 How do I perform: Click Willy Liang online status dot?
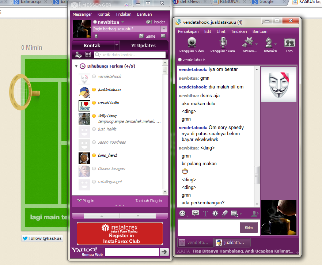(x=94, y=116)
